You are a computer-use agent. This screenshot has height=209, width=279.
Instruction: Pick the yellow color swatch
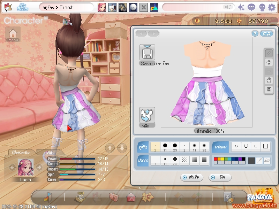(223, 159)
